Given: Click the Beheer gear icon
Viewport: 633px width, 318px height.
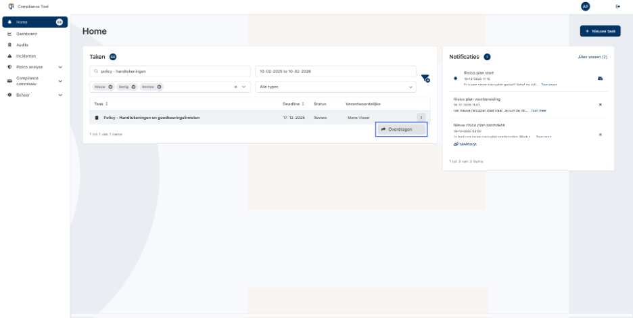Looking at the screenshot, I should [x=9, y=95].
